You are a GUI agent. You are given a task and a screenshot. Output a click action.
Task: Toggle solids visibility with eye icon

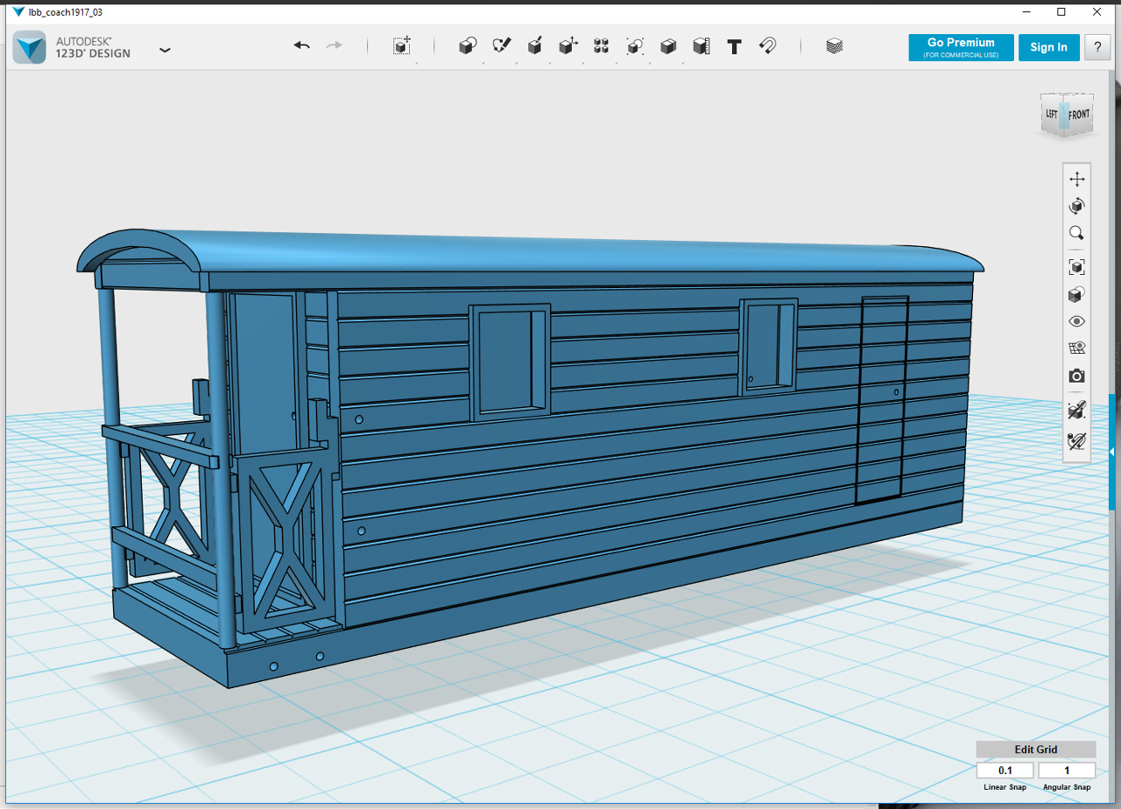[x=1076, y=321]
